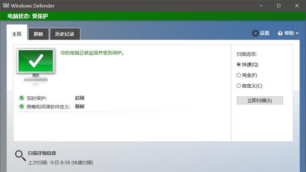Image resolution: width=306 pixels, height=172 pixels.
Task: Click the magnifying glass scan details icon
Action: coord(20,156)
